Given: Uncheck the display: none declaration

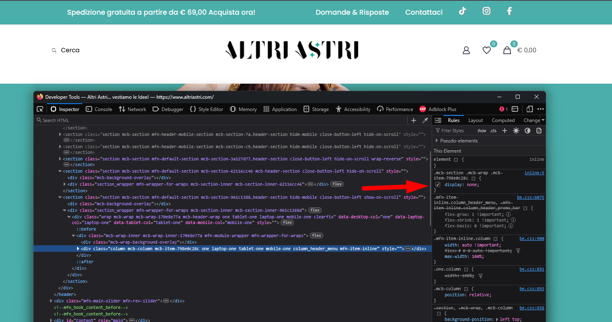Looking at the screenshot, I should point(438,185).
